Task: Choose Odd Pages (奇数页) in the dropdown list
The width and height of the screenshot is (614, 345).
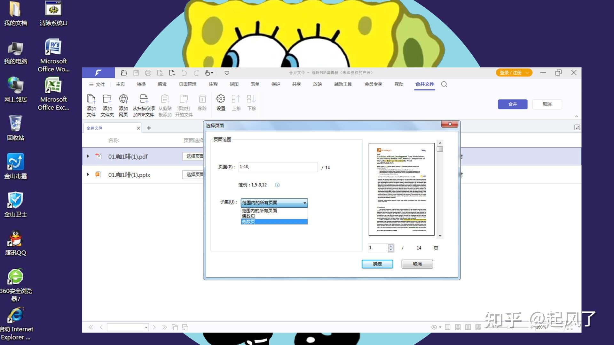Action: (274, 222)
